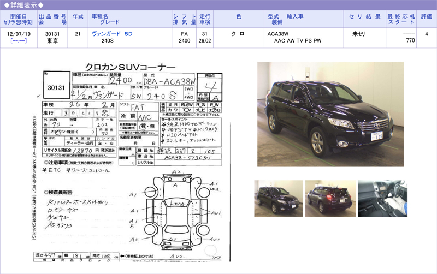
Task: Open the front-side view thumbnail photo
Action: click(279, 199)
